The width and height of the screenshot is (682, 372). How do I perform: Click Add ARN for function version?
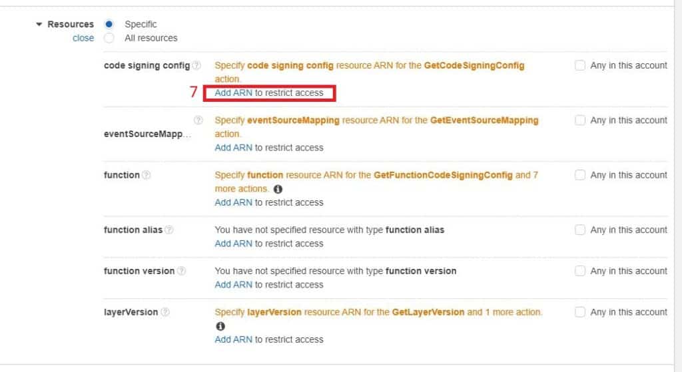click(x=233, y=285)
